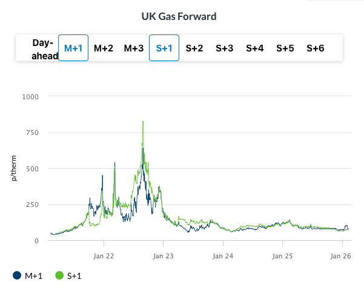Enable the M+2 forward series

[104, 48]
